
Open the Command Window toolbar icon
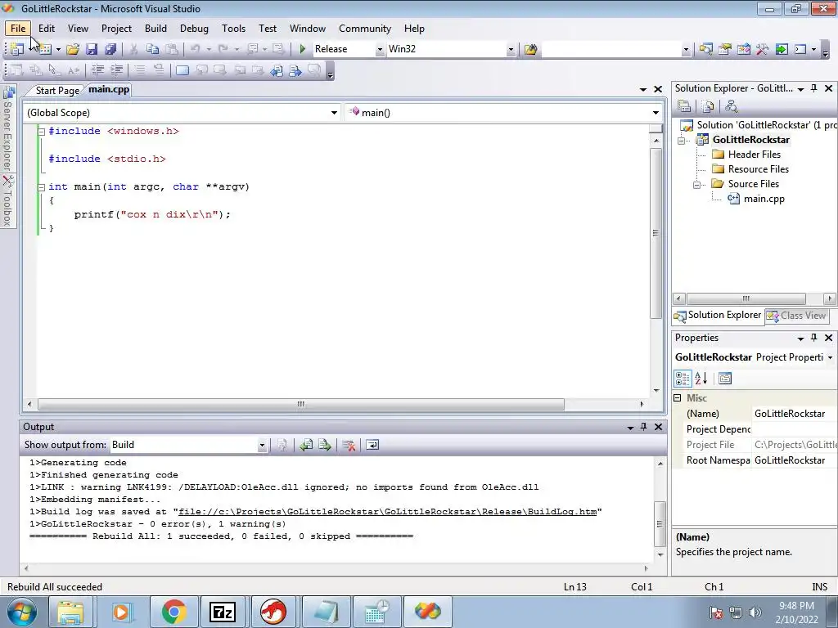[x=800, y=49]
